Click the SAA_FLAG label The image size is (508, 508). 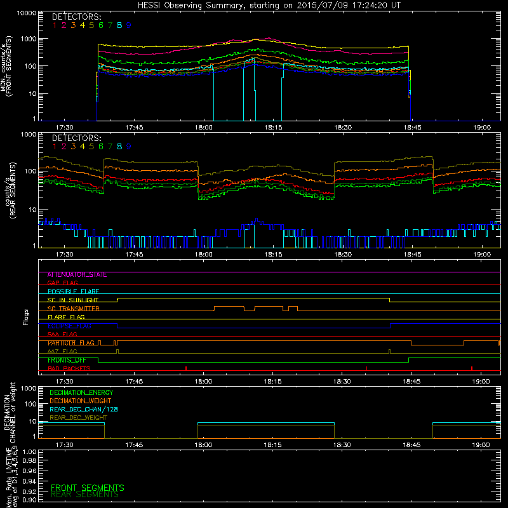(x=62, y=334)
